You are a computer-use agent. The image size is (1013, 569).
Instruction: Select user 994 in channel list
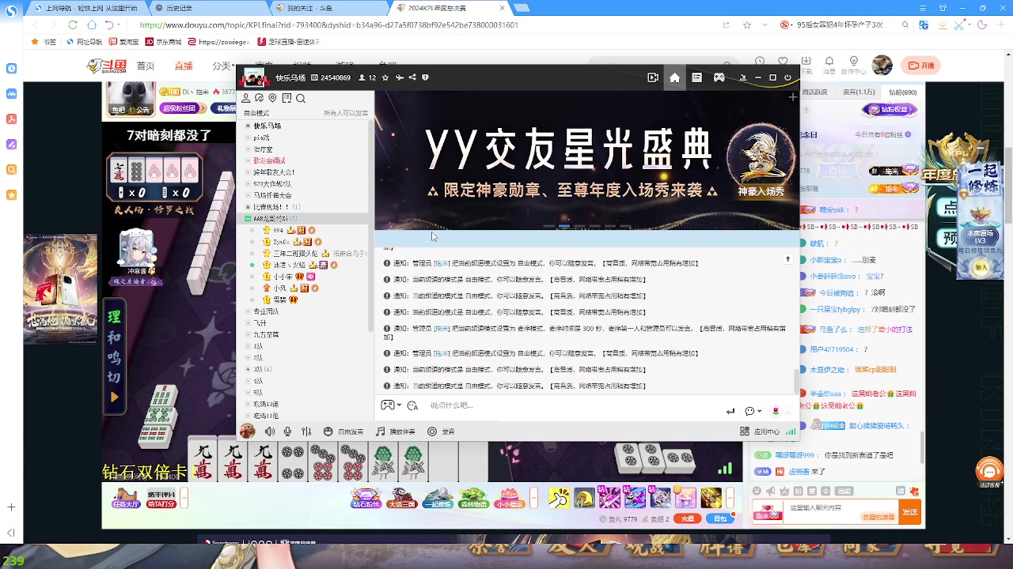point(278,230)
